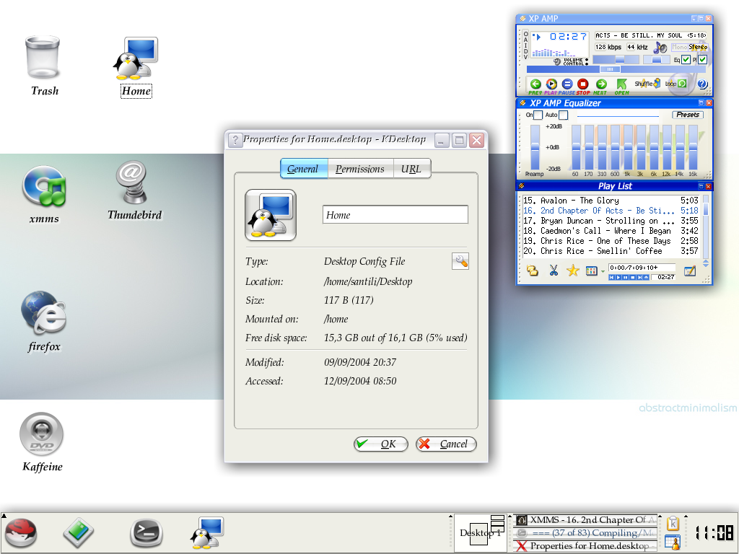Click the O A I D V menu strip in XP AMP
This screenshot has width=739, height=554.
[526, 45]
